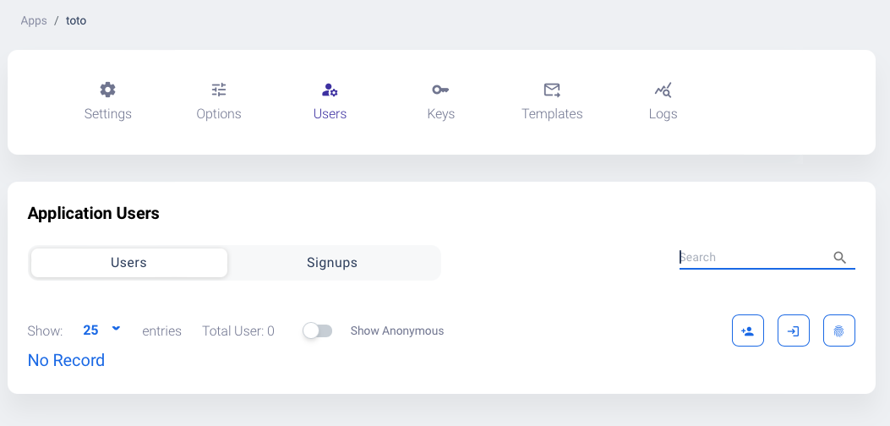Open the 25 entries count selector

(91, 330)
